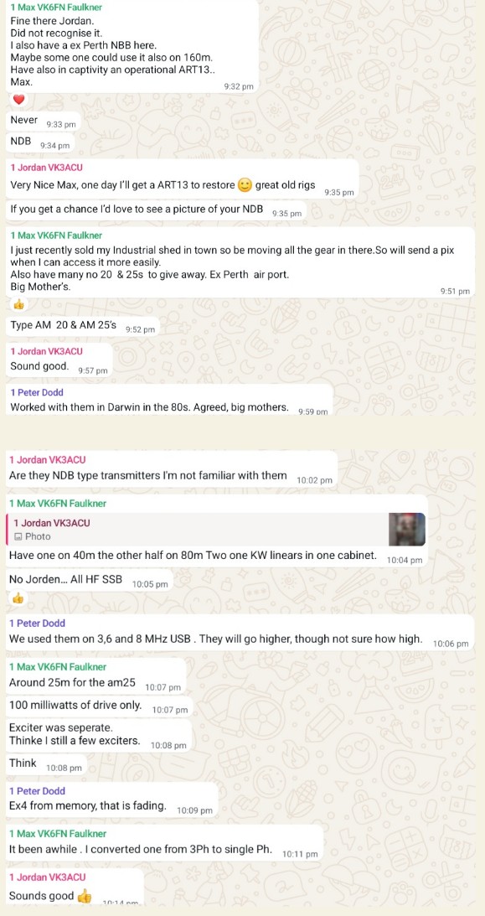
Task: Open the quoted Jordan VK3ACU Photo reply
Action: [x=216, y=530]
